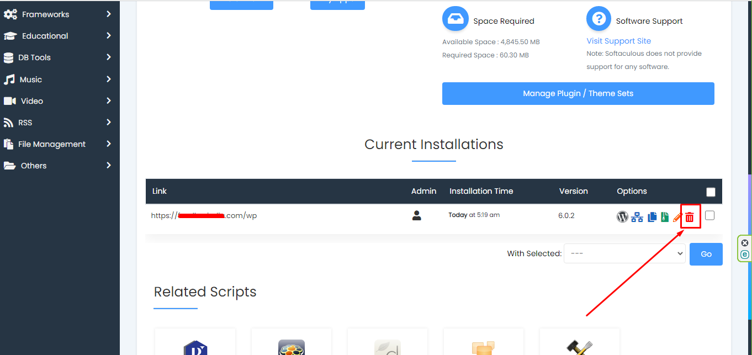Click the Space Required cloud icon
The image size is (752, 355).
455,18
